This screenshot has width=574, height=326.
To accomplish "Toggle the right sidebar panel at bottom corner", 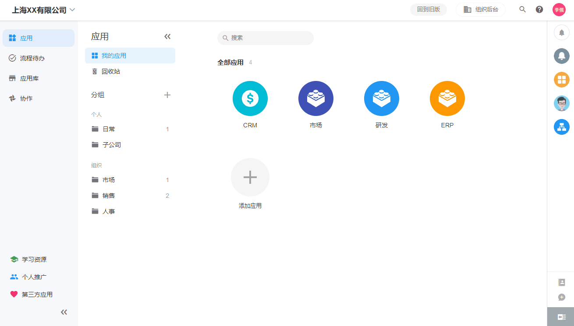I will pyautogui.click(x=561, y=317).
